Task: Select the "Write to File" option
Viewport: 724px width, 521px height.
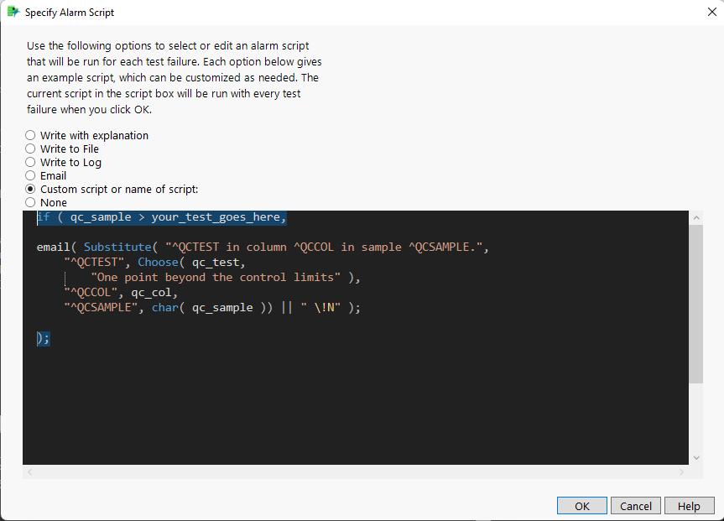Action: [29, 148]
